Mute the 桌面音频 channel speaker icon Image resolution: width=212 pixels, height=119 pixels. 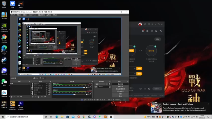87,94
